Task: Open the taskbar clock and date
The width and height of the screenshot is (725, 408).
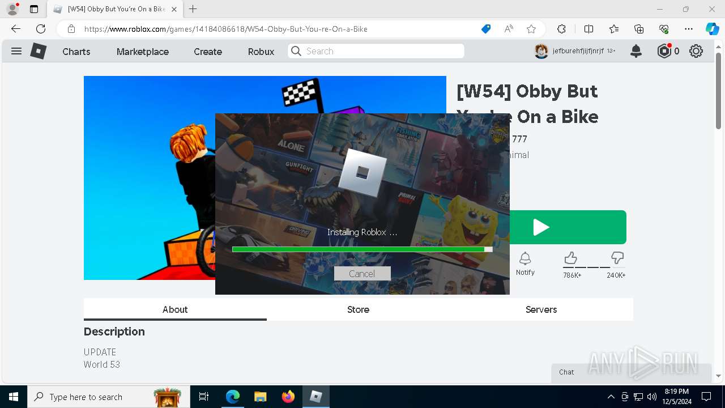Action: pos(676,397)
